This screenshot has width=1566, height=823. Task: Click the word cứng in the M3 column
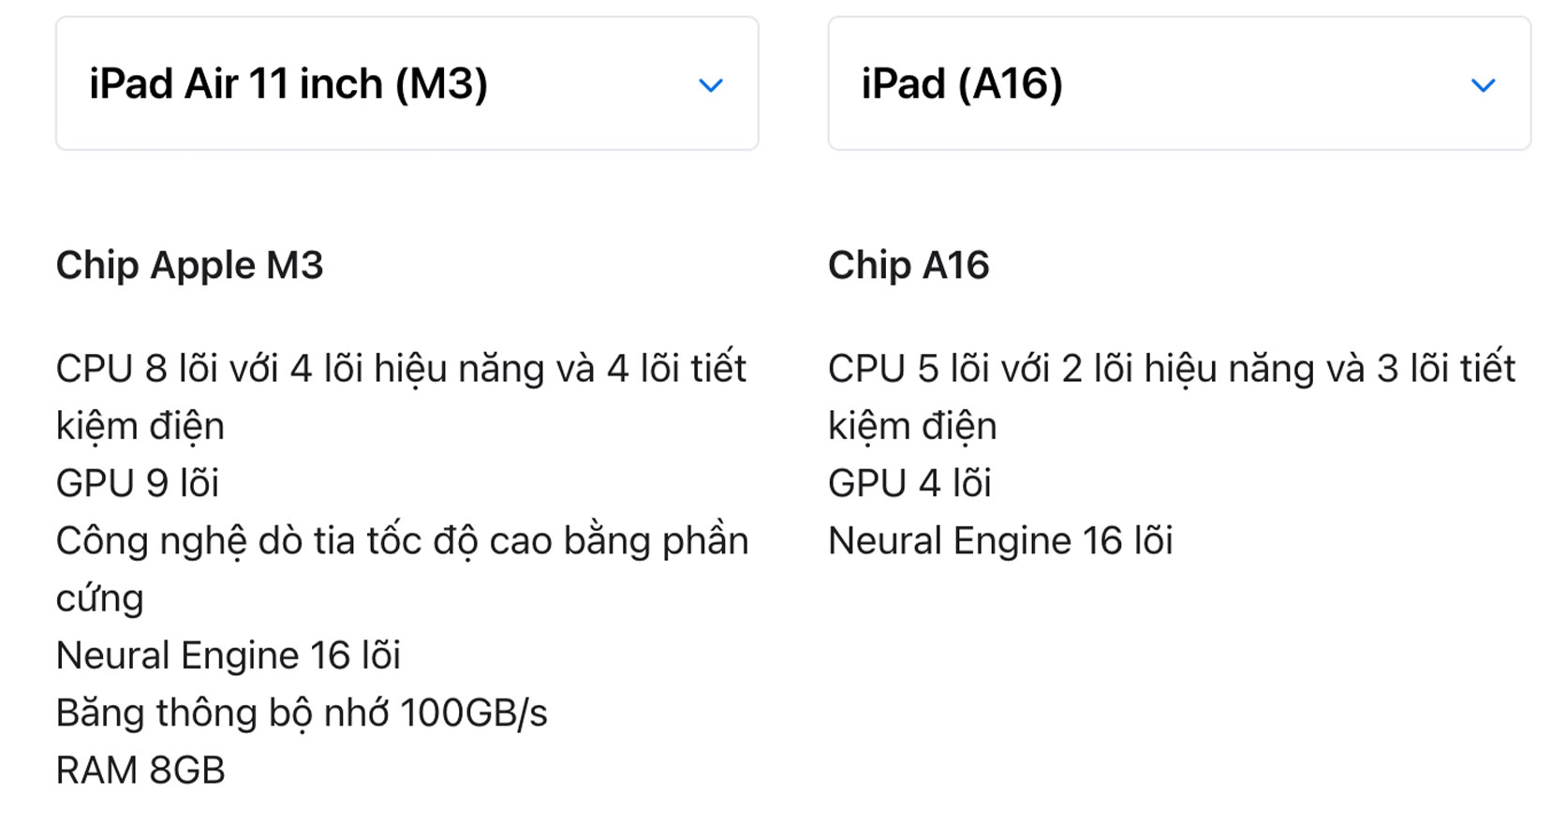(100, 599)
